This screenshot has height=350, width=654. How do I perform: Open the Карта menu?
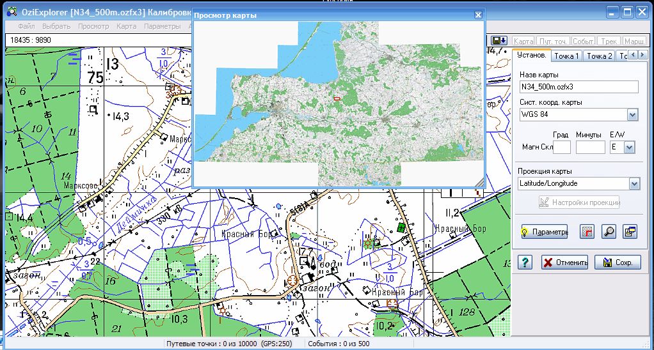click(x=126, y=26)
